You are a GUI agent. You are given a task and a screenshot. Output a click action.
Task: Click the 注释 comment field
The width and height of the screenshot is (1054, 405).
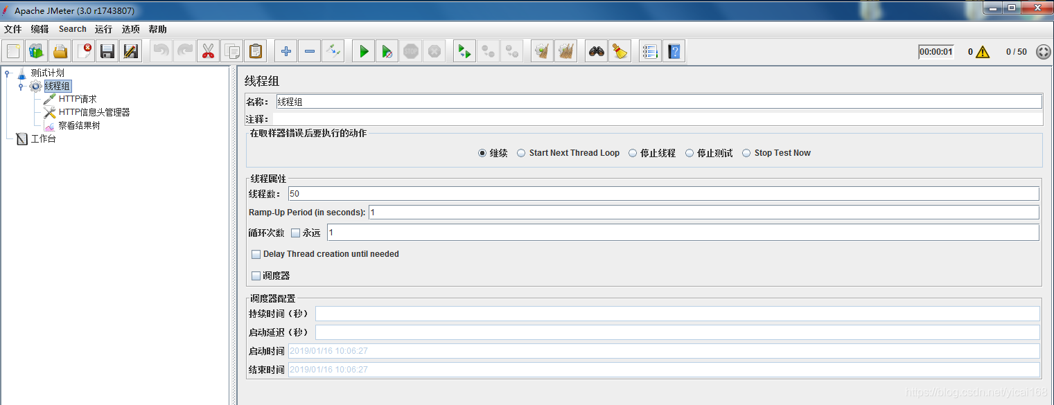pyautogui.click(x=656, y=119)
